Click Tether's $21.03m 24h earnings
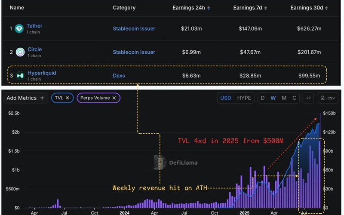 (191, 28)
